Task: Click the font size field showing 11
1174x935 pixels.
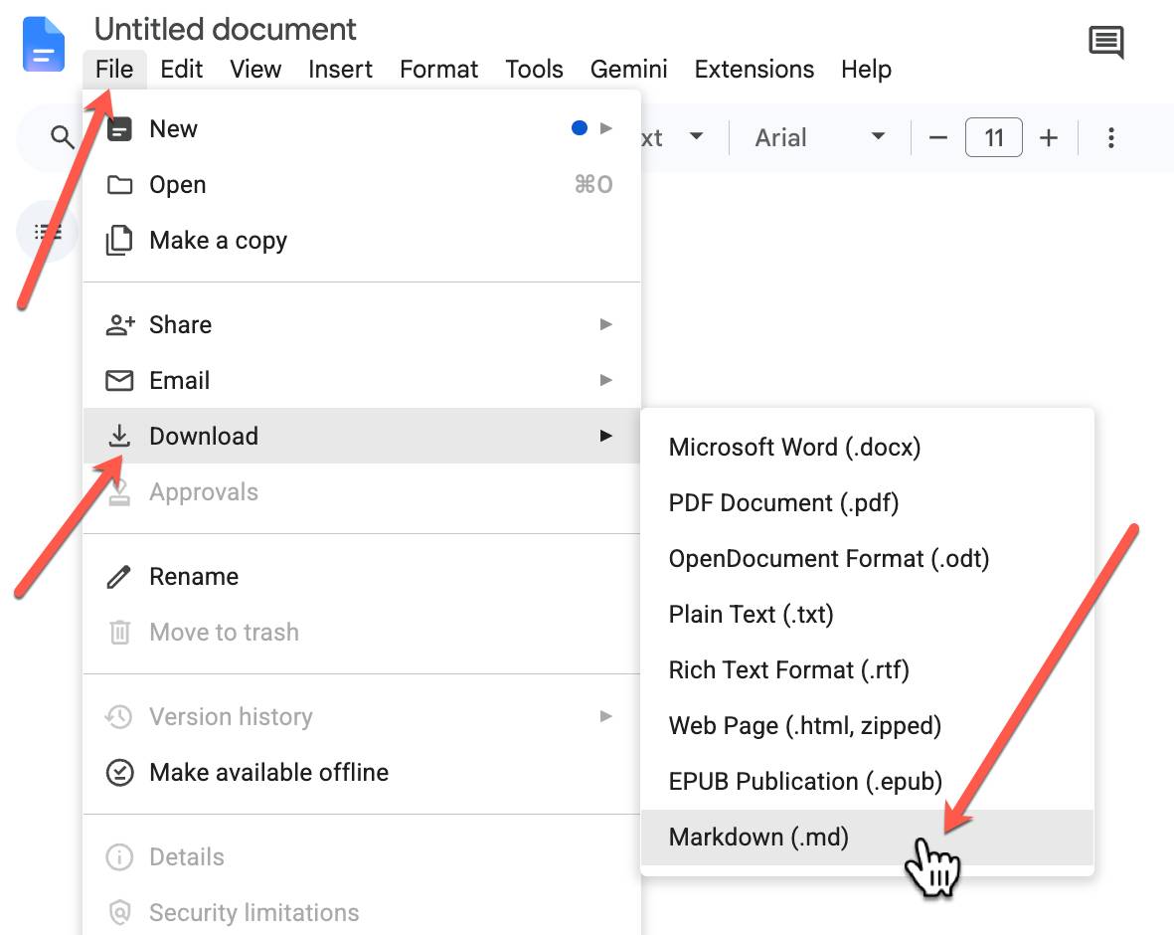Action: 993,138
